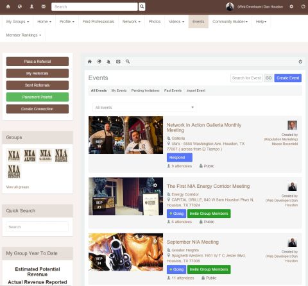Click the Create Connection button
The height and width of the screenshot is (286, 308).
click(x=37, y=109)
